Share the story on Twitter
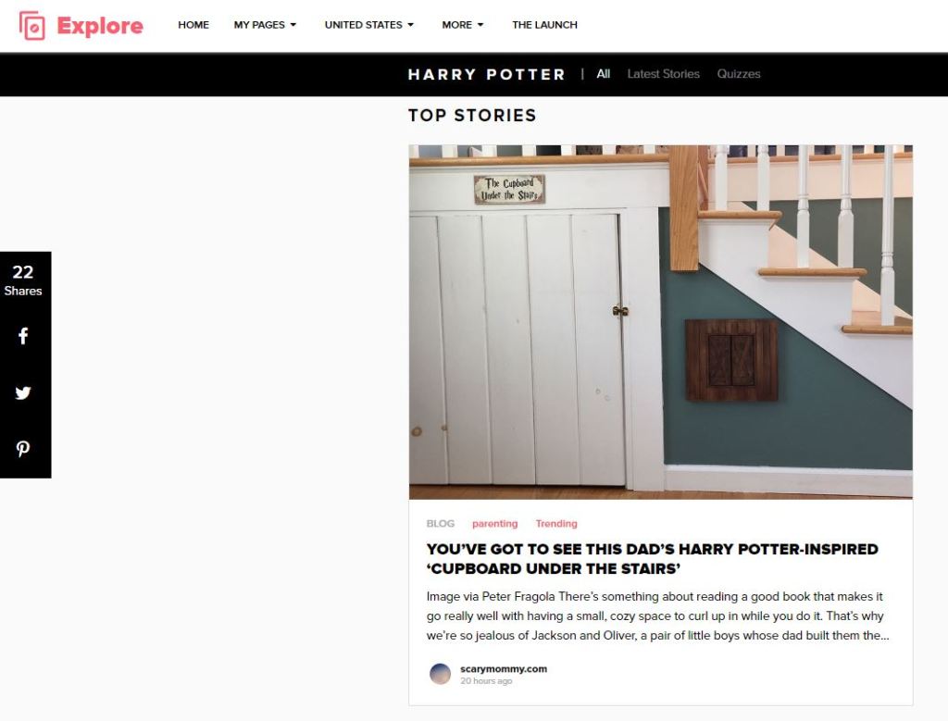The height and width of the screenshot is (721, 948). click(23, 392)
